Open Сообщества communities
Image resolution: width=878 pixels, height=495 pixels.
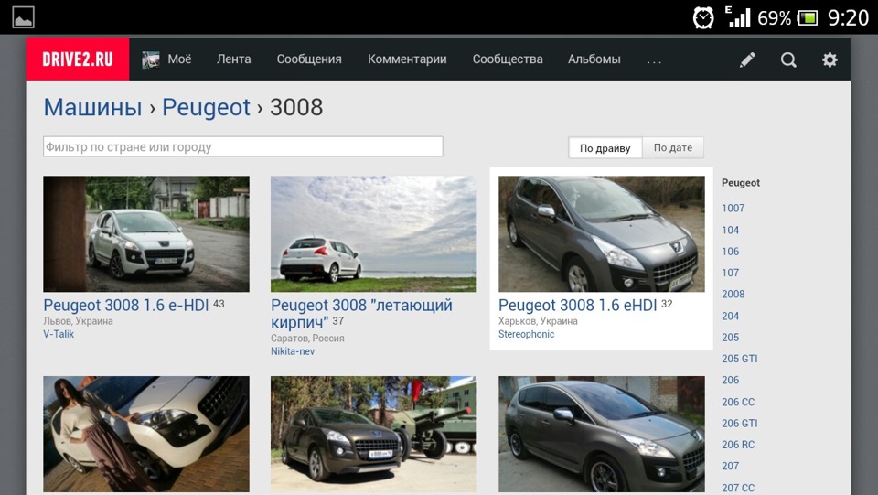pos(508,59)
